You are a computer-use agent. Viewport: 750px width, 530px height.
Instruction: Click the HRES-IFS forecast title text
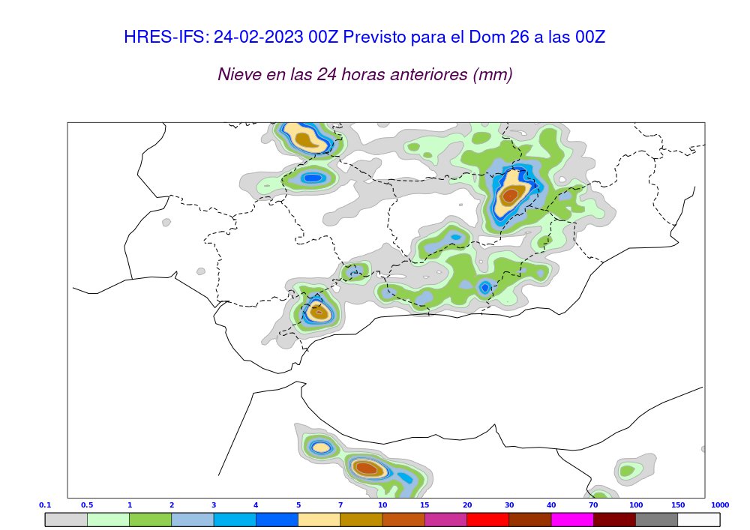(364, 37)
